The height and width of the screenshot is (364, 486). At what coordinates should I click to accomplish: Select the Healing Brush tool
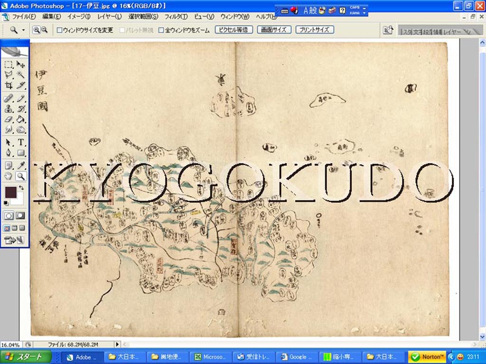(x=9, y=99)
